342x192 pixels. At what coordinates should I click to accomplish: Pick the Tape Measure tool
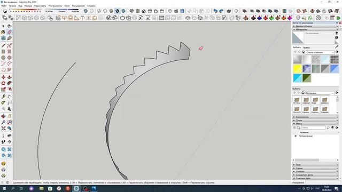[3, 97]
